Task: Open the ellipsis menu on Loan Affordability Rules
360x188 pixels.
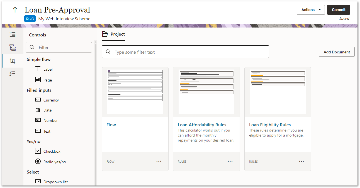Action: pos(230,161)
